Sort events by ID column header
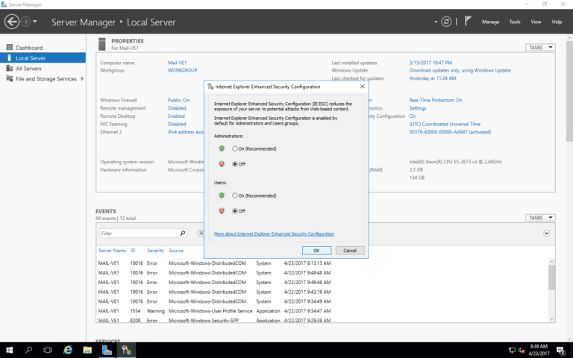The width and height of the screenshot is (573, 358). [133, 251]
